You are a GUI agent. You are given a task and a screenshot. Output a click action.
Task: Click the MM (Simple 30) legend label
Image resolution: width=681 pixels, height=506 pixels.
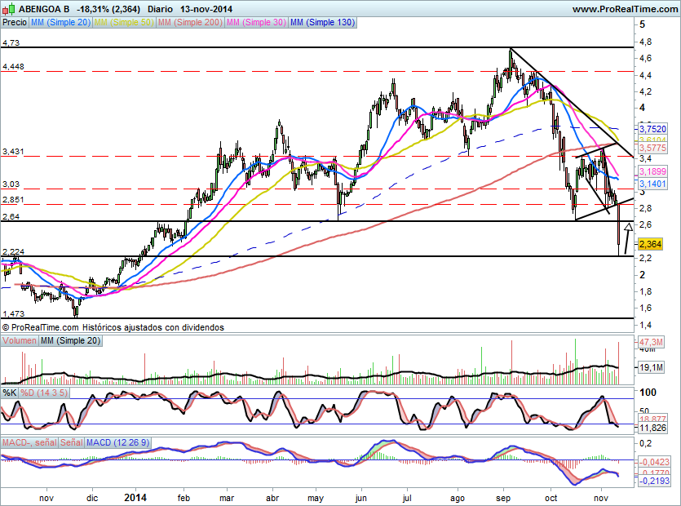256,23
